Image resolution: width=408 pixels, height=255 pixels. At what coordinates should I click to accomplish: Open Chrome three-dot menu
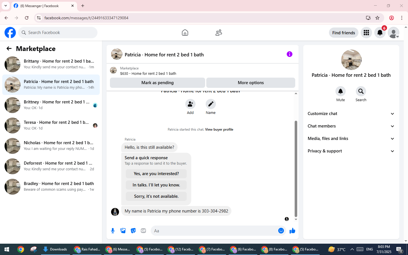[402, 18]
